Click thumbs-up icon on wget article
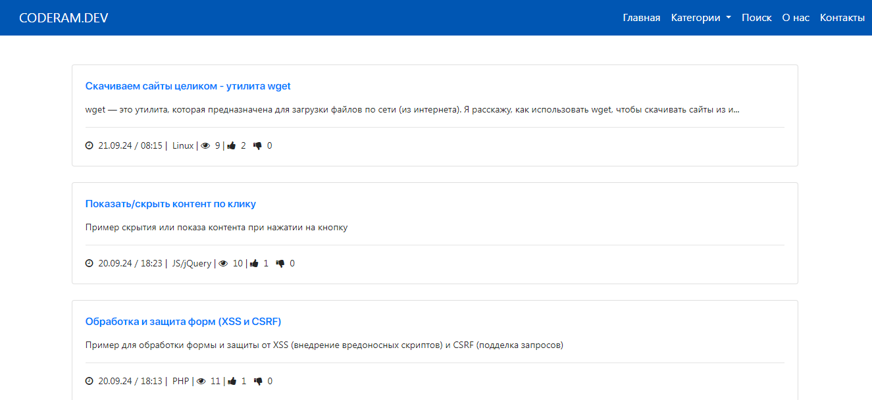The width and height of the screenshot is (872, 400). pos(232,146)
